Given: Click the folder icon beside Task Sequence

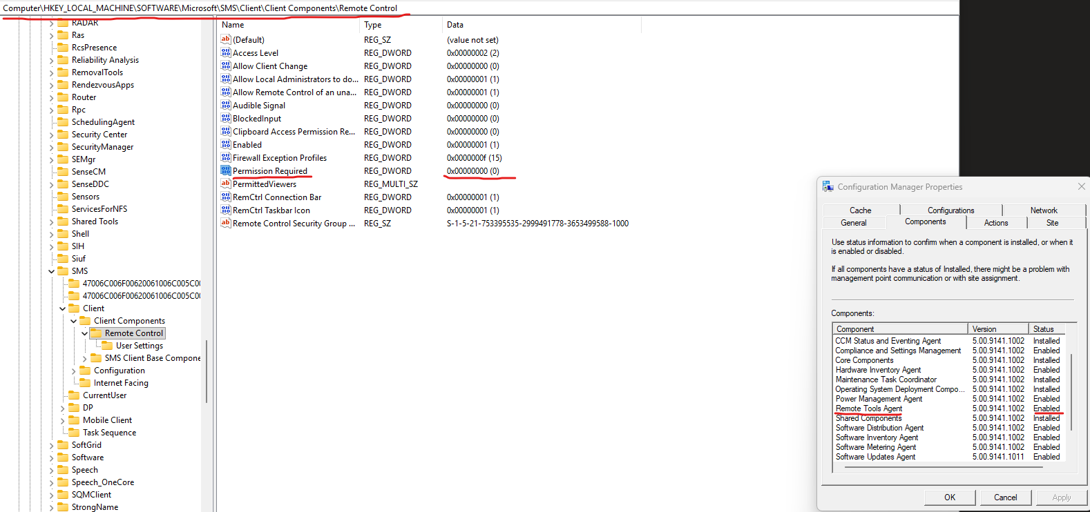Looking at the screenshot, I should (x=74, y=433).
